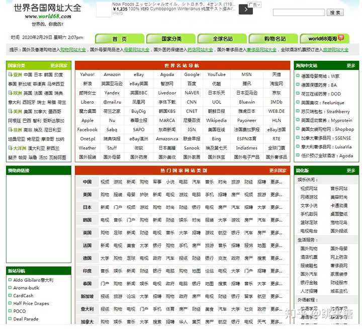Open the Wikipedia site link
The height and width of the screenshot is (329, 362).
coord(216,120)
